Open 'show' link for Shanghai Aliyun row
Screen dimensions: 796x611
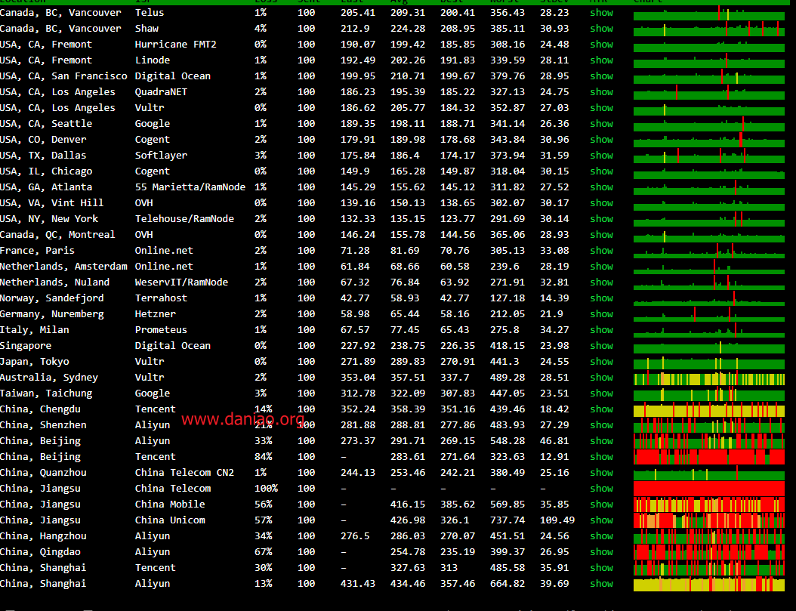pyautogui.click(x=602, y=584)
